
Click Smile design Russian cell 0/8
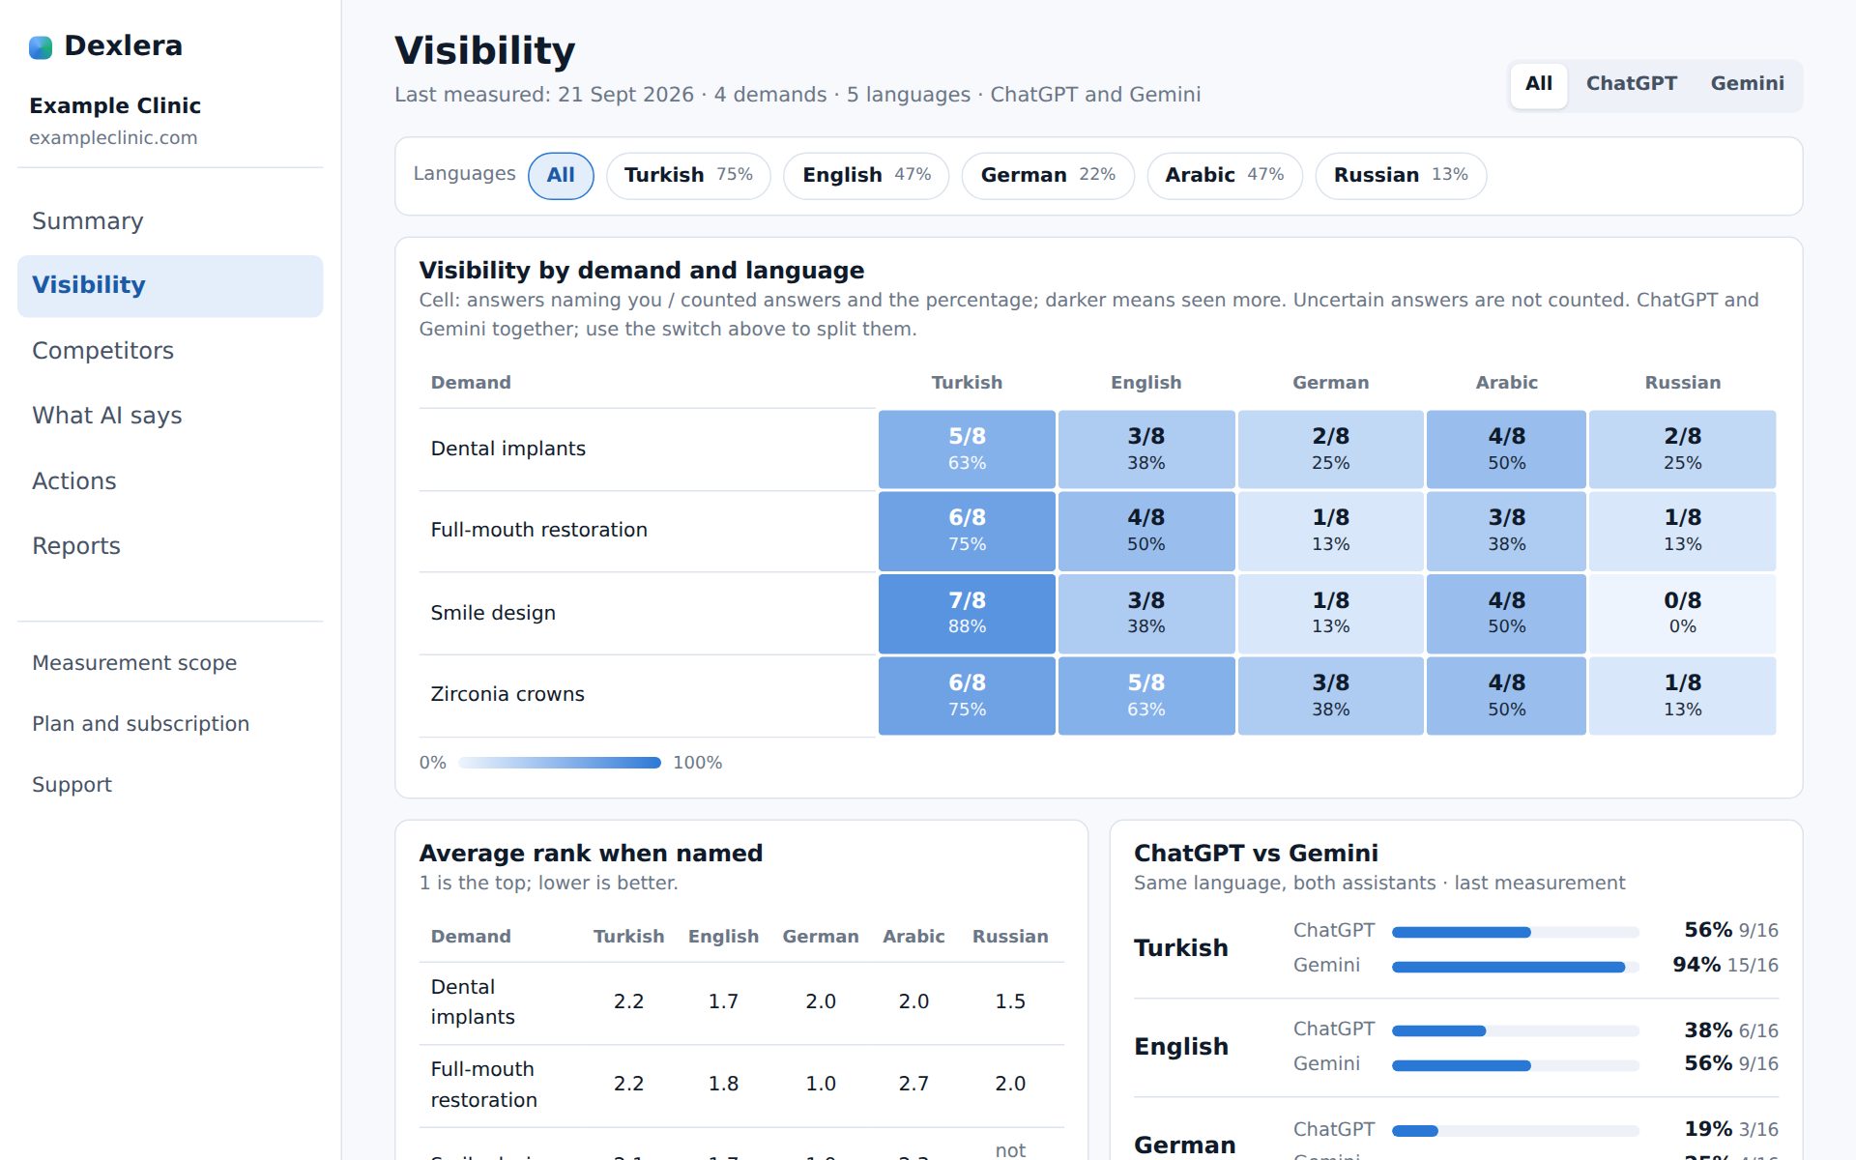tap(1682, 614)
